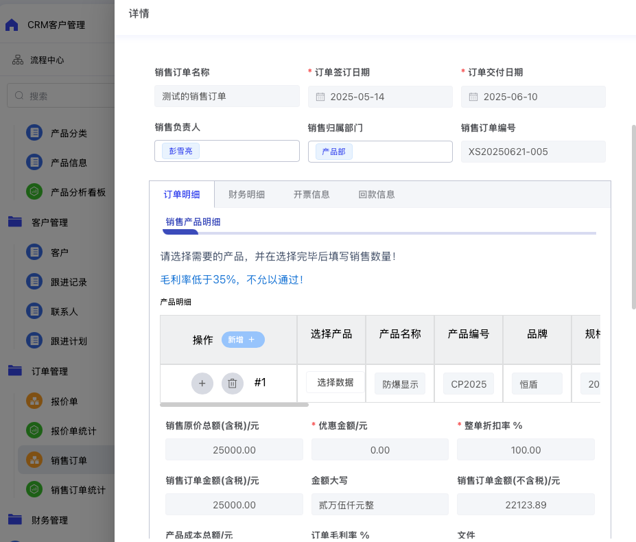Viewport: 636px width, 542px height.
Task: Click the 产品分析看板 dashboard icon
Action: [x=34, y=191]
